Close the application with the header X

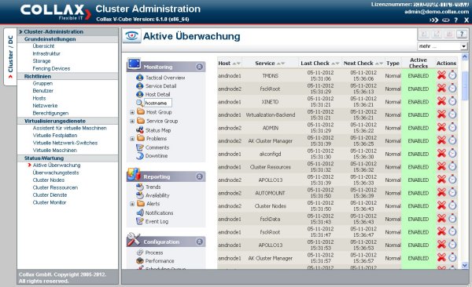click(466, 20)
